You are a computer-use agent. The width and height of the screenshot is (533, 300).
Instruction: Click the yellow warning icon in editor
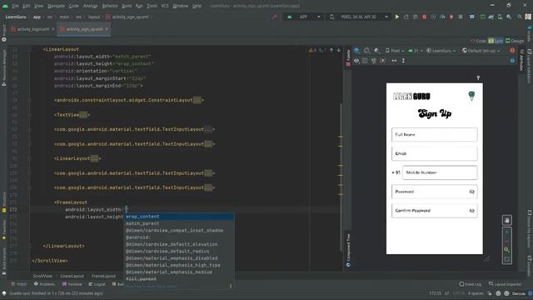coord(311,50)
